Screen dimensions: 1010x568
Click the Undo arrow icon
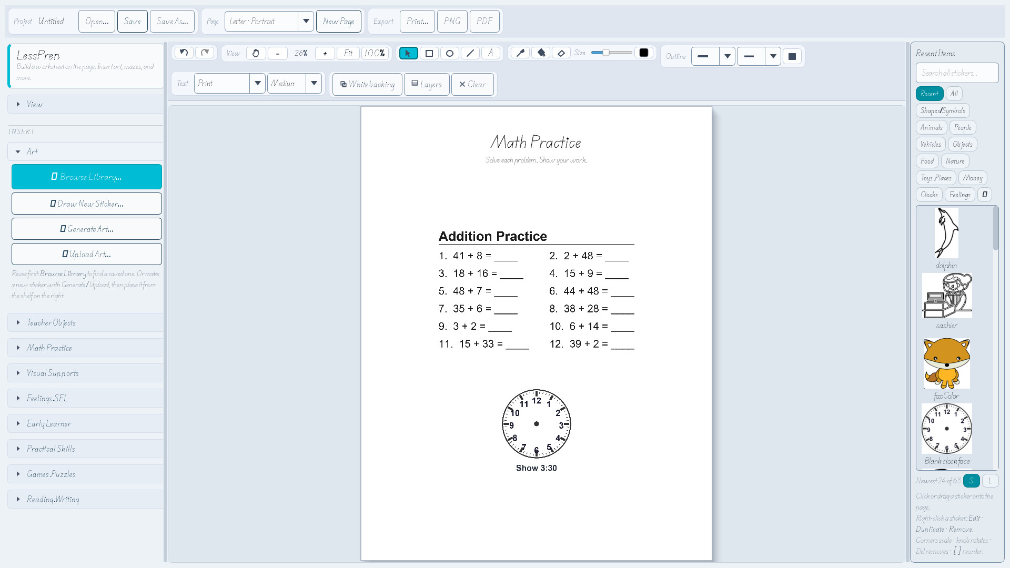click(x=184, y=53)
